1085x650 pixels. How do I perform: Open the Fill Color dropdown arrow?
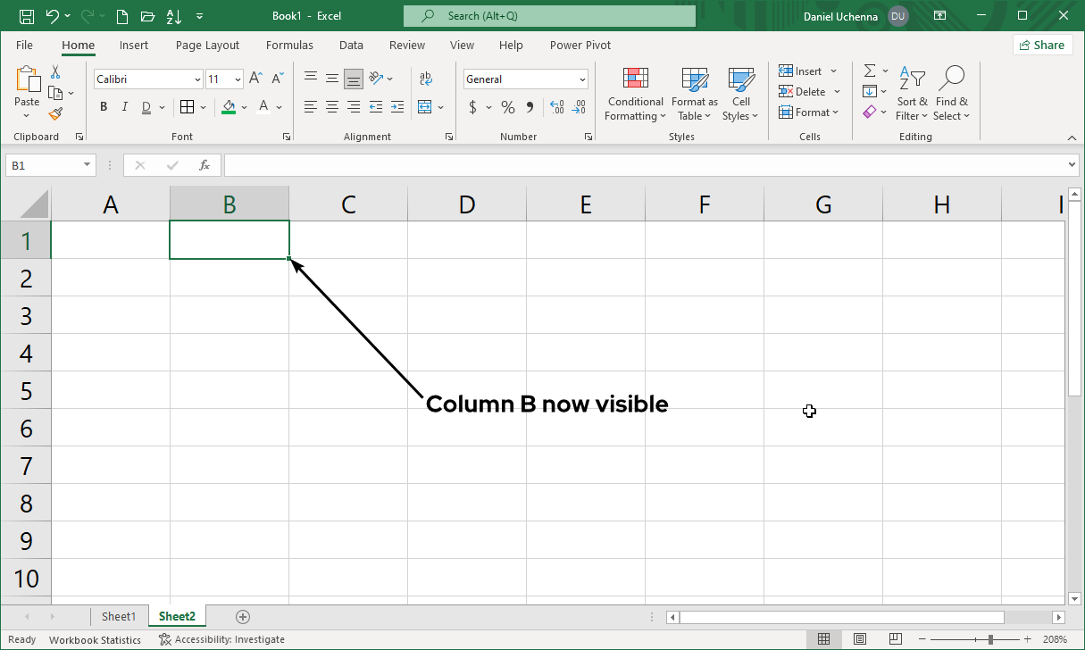tap(243, 107)
